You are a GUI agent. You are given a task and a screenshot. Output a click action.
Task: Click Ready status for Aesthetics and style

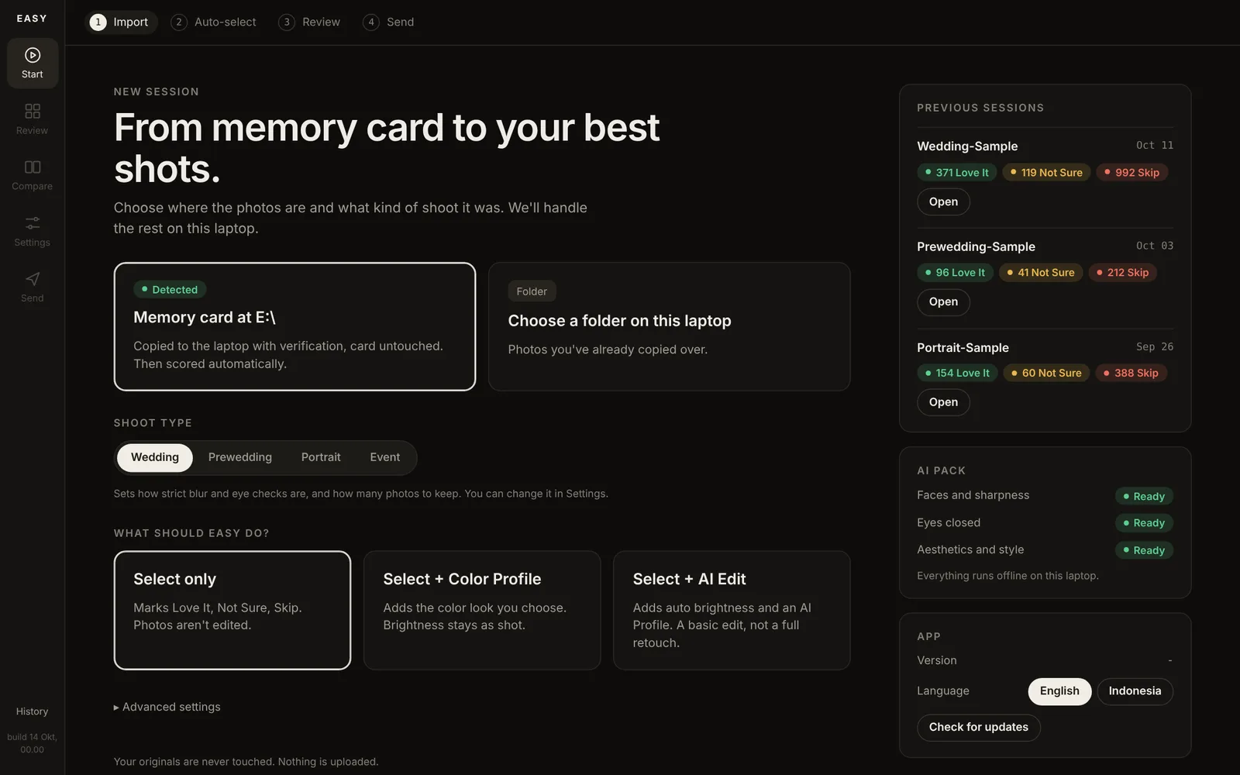pos(1144,550)
